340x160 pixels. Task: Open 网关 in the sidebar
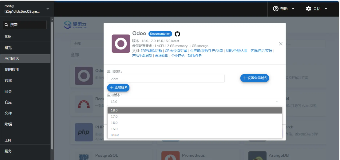(25, 92)
